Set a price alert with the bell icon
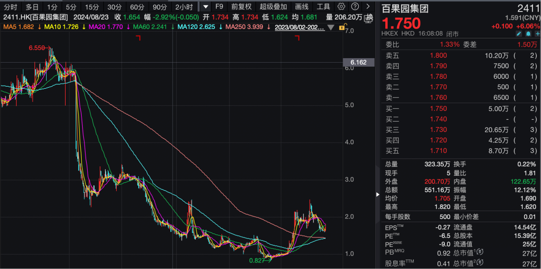The image size is (541, 269). (x=527, y=34)
